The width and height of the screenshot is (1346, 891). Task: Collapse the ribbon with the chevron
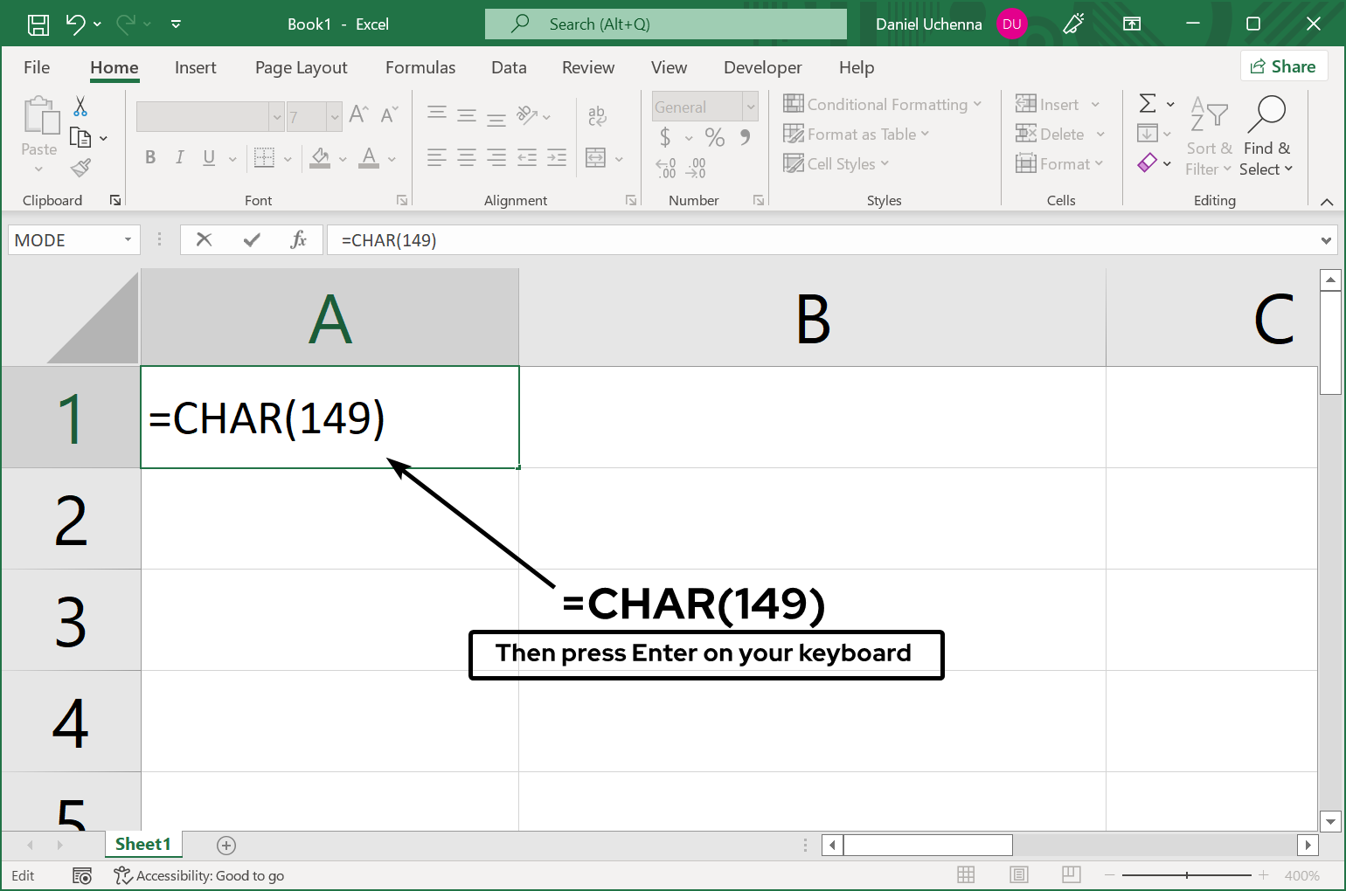[1326, 202]
